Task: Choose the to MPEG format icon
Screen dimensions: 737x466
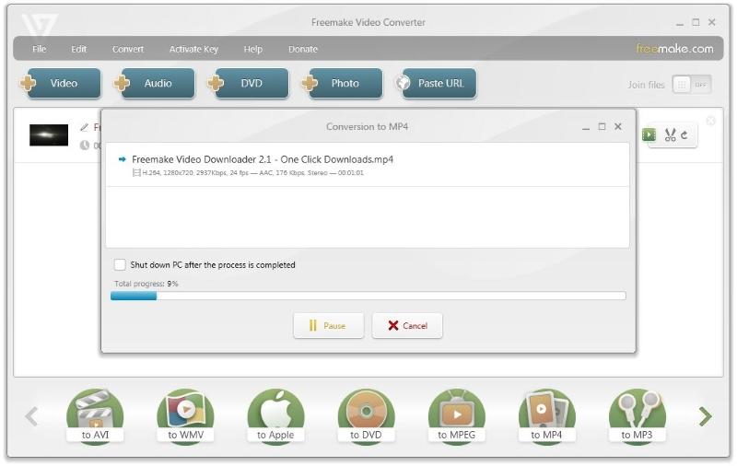Action: pyautogui.click(x=456, y=415)
